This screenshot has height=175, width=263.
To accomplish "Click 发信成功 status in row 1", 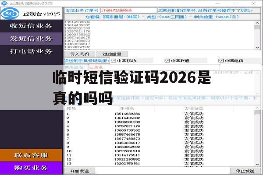I will 194,114.
